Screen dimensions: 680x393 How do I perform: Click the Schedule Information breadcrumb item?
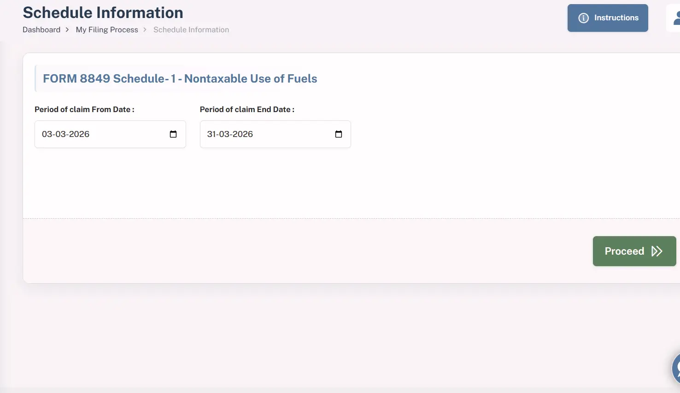(x=191, y=30)
